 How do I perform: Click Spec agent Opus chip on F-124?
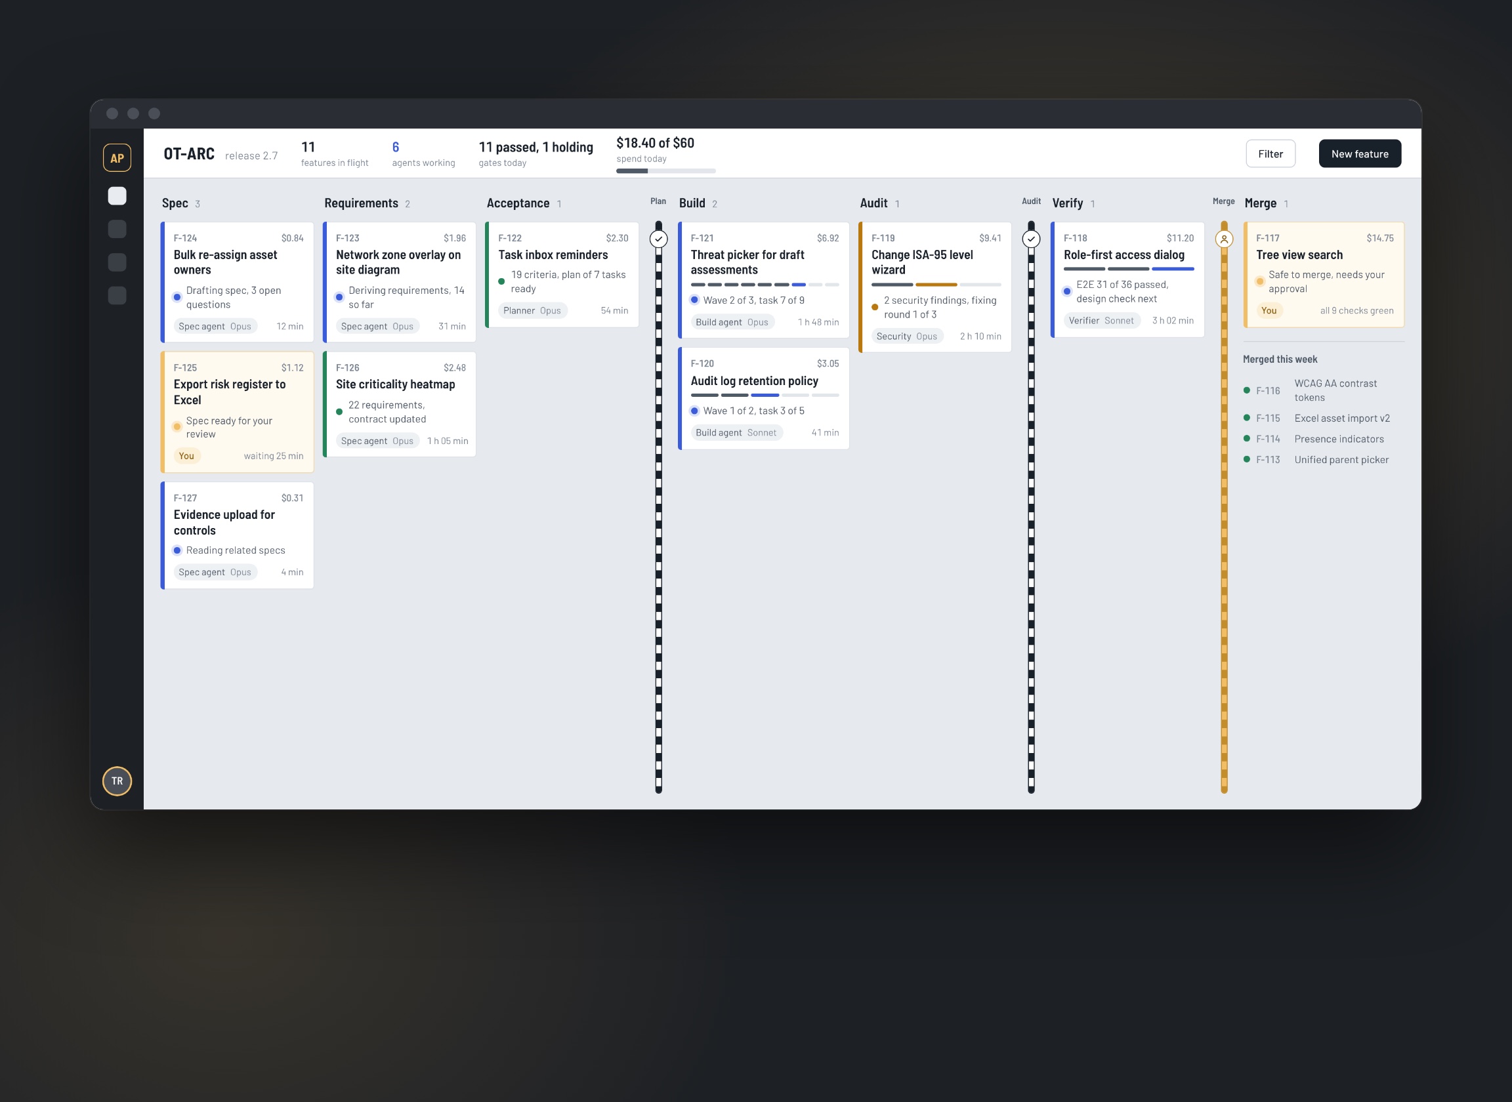pos(215,326)
